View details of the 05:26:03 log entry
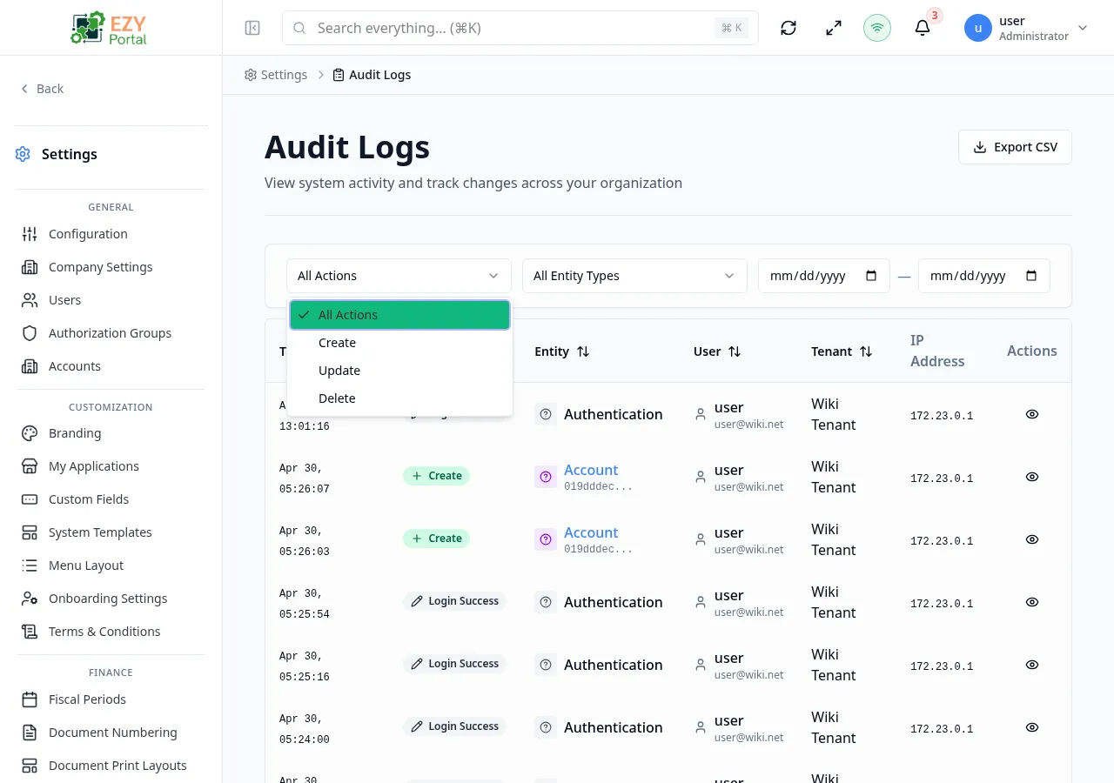The height and width of the screenshot is (783, 1114). click(x=1032, y=539)
